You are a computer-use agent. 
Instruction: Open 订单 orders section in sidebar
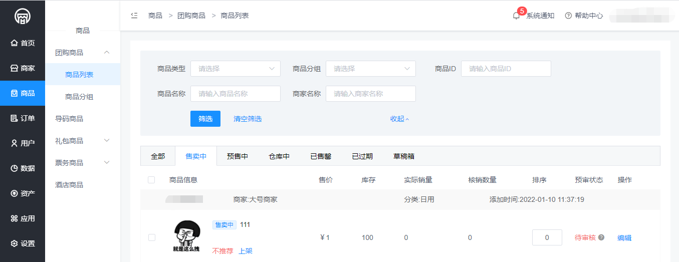pos(23,118)
